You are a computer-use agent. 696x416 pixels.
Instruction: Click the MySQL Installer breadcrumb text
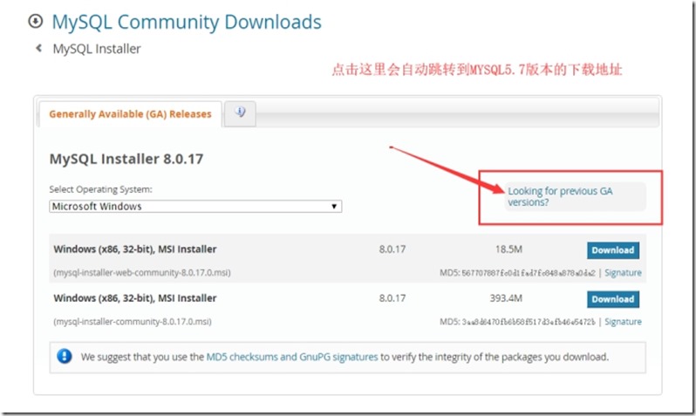[97, 49]
